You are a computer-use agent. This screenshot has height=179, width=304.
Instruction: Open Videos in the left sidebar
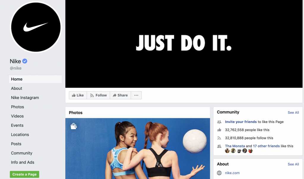[x=17, y=116]
